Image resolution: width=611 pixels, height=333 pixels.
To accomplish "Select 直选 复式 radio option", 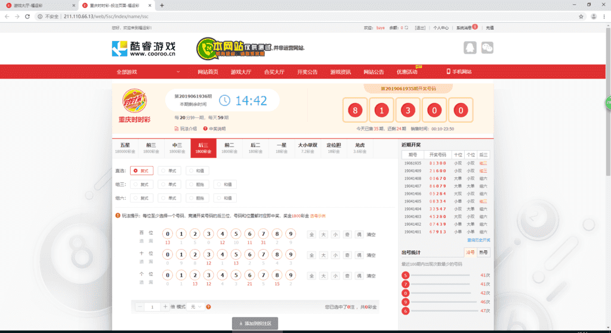I will tap(141, 171).
